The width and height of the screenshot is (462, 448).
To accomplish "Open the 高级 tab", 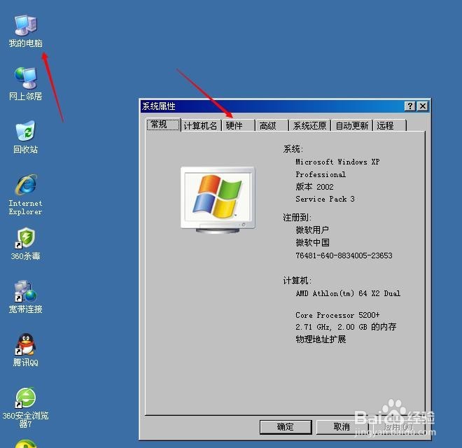I will (x=272, y=126).
